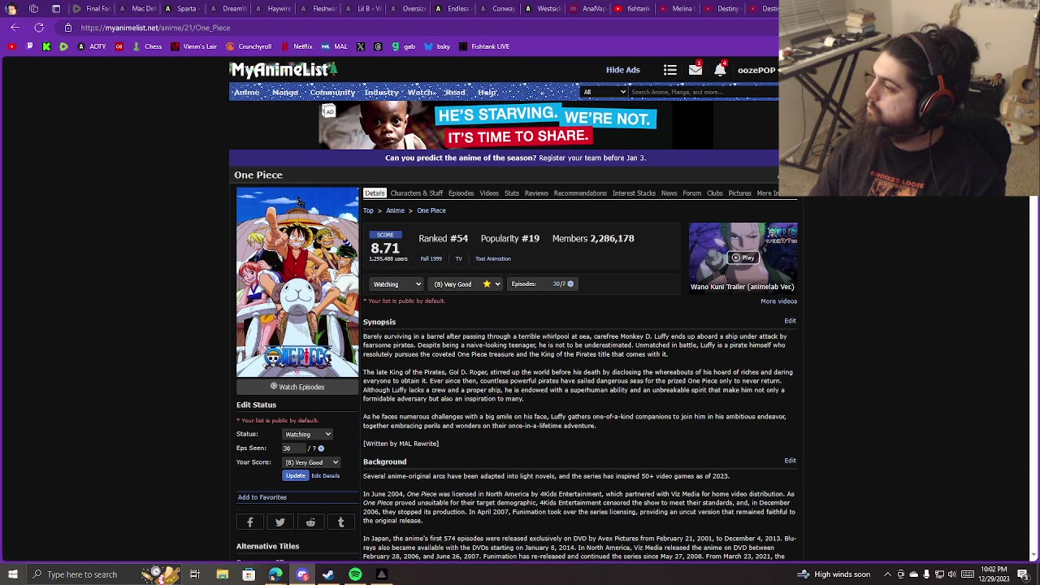Share One Piece on Facebook
This screenshot has width=1040, height=585.
click(250, 522)
